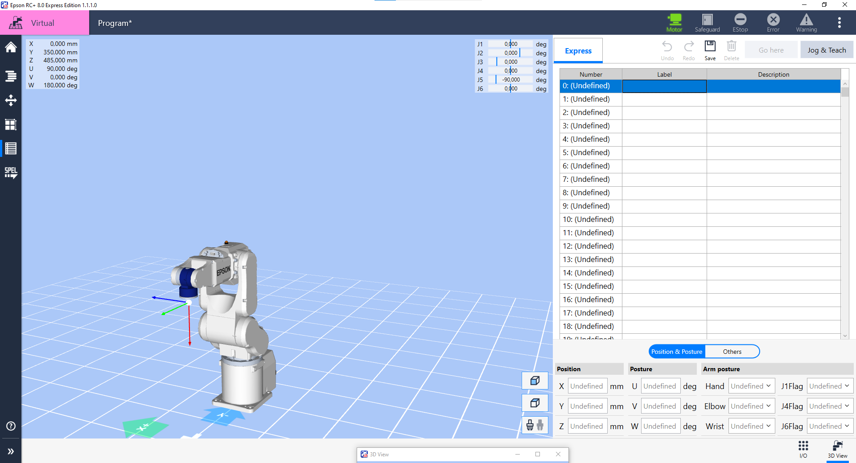Screen dimensions: 856x463
Task: Click the X+ jog arrow in 3D view
Action: point(145,427)
